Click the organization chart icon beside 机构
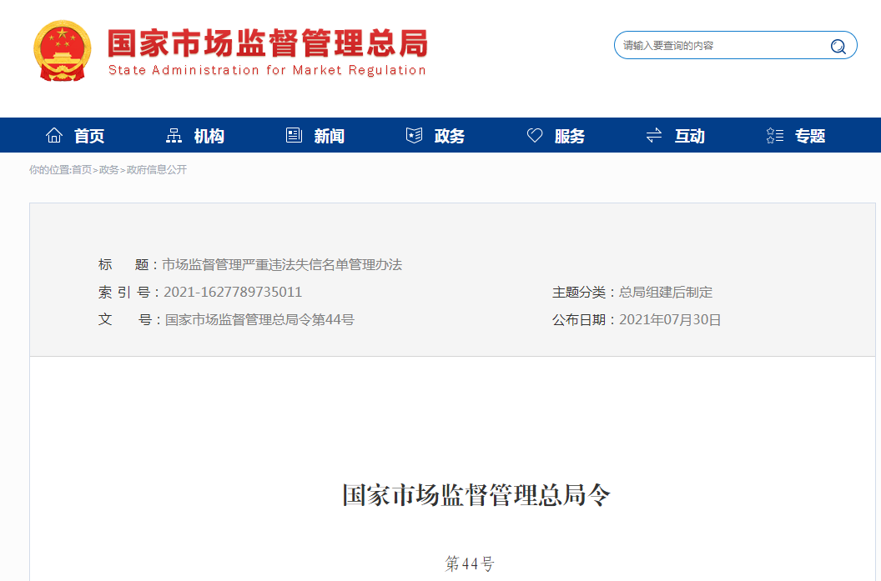 174,135
